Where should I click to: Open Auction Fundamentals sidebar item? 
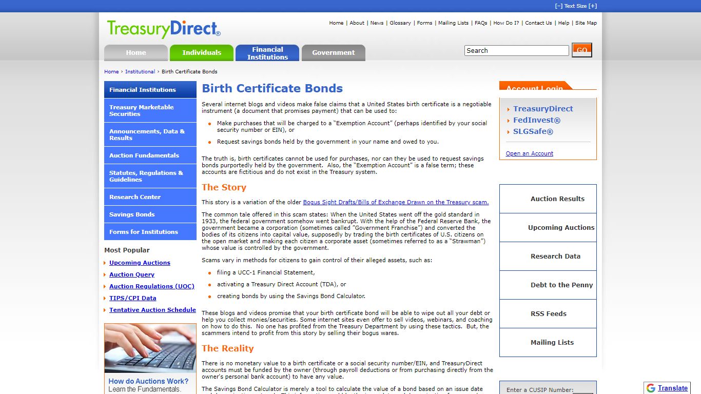click(x=150, y=155)
